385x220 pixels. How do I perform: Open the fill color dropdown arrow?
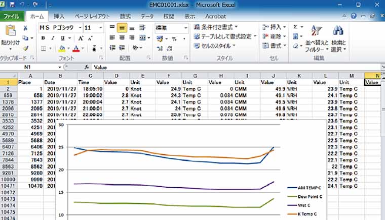tap(68, 48)
